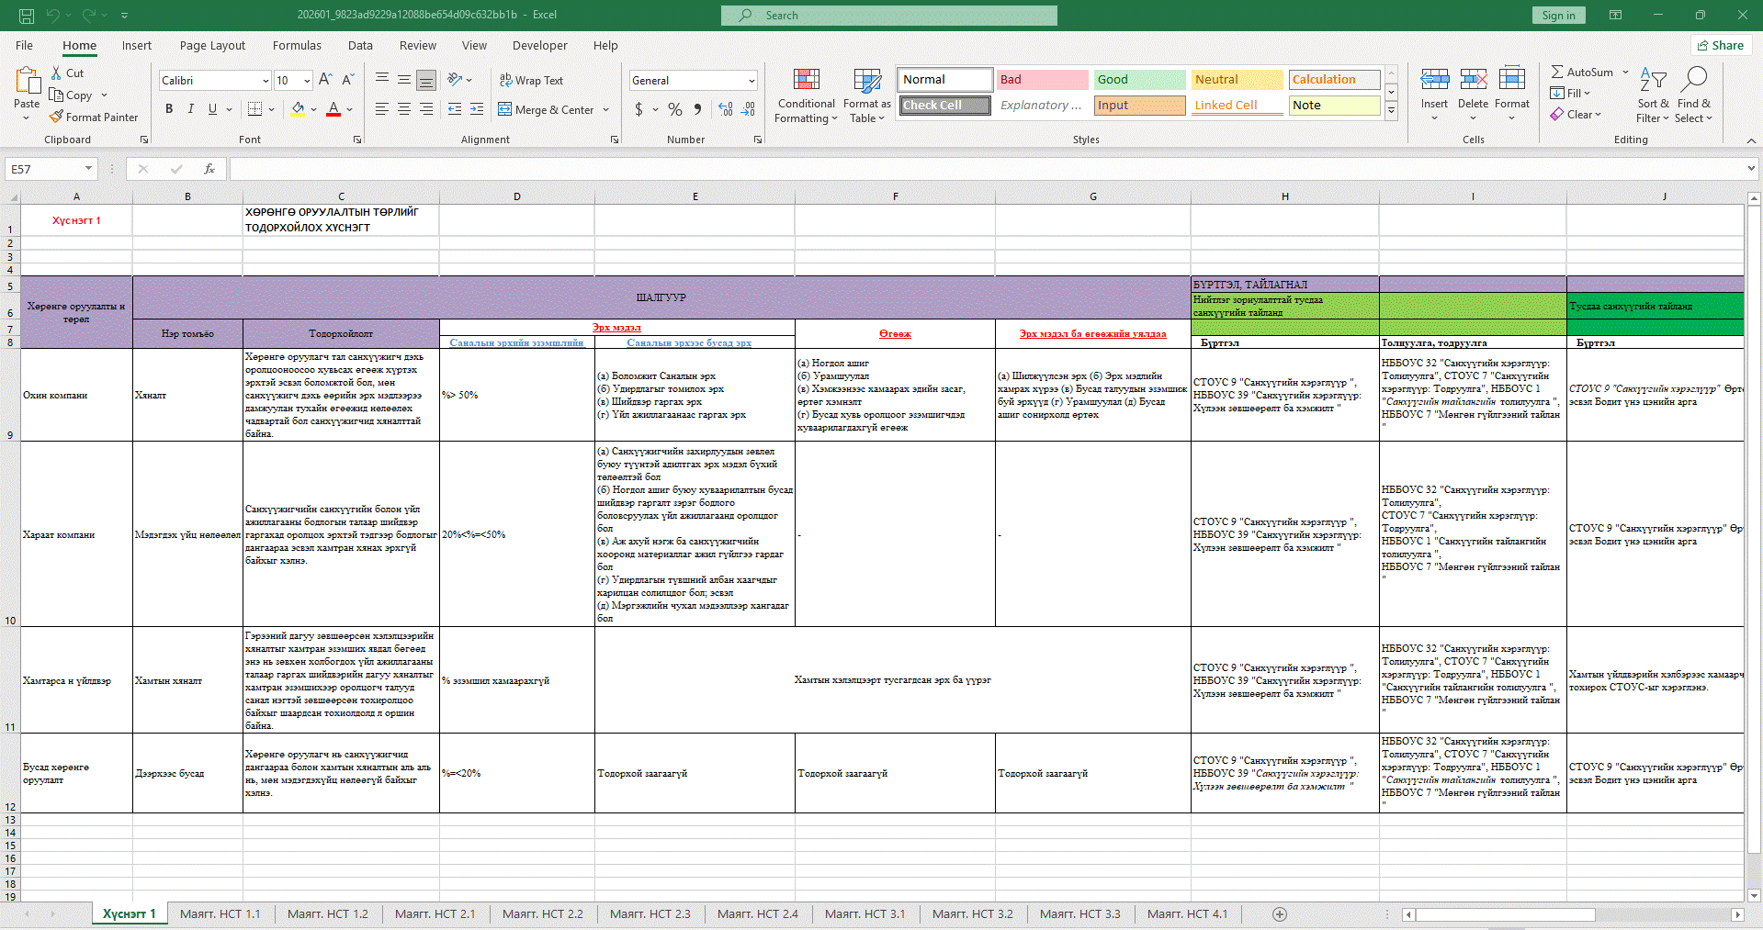Viewport: 1763px width, 930px height.
Task: Select the Percent Style icon
Action: 675,109
